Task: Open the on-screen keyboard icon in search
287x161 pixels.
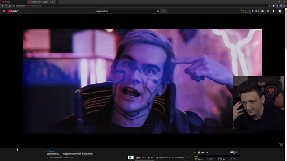Action: point(157,11)
